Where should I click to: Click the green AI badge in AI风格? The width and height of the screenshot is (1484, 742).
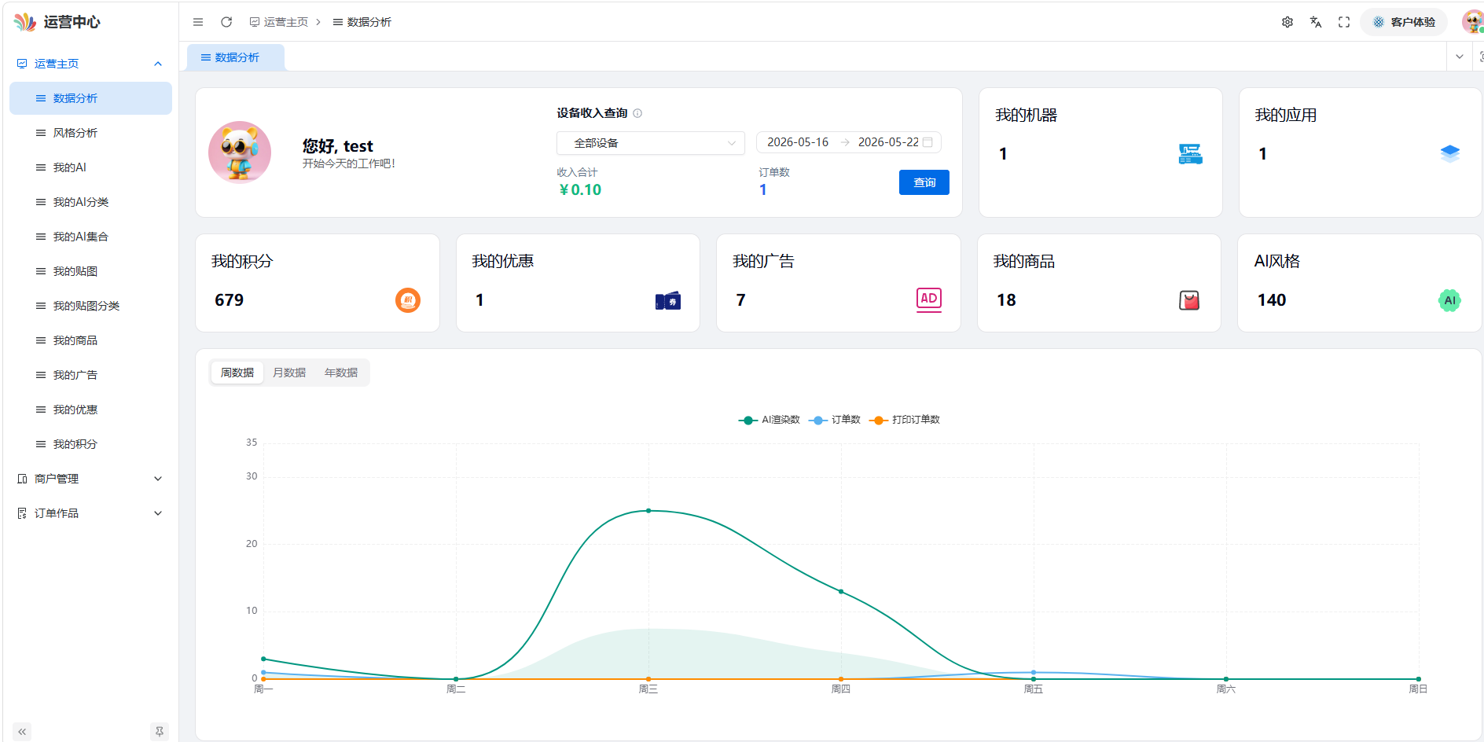click(1449, 300)
